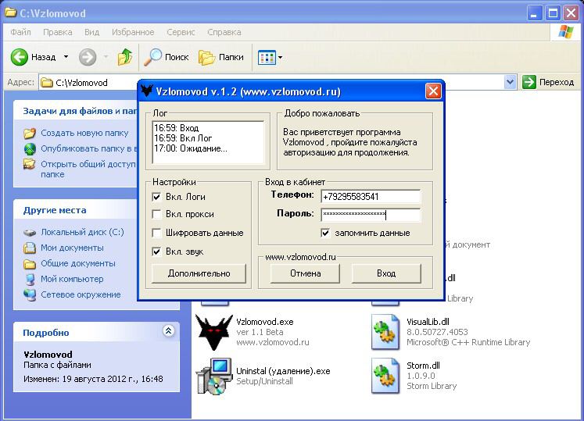Open Мой компьютер icon in sidebar
The height and width of the screenshot is (421, 584).
[x=30, y=279]
